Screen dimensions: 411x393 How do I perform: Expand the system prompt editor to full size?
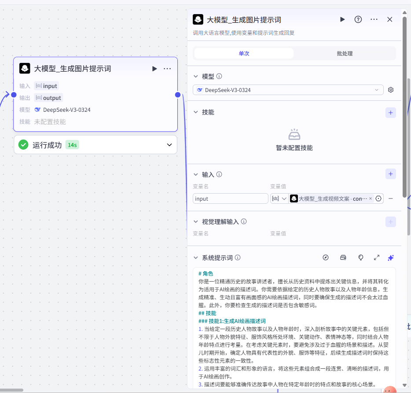377,257
